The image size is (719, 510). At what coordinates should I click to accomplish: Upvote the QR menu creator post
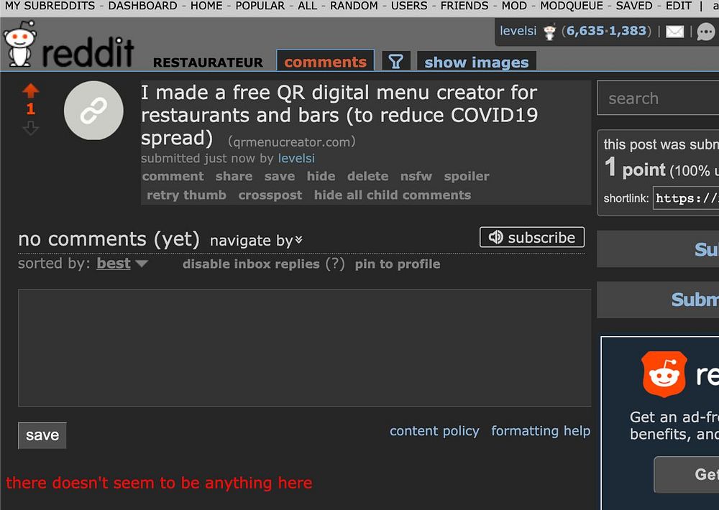point(31,91)
